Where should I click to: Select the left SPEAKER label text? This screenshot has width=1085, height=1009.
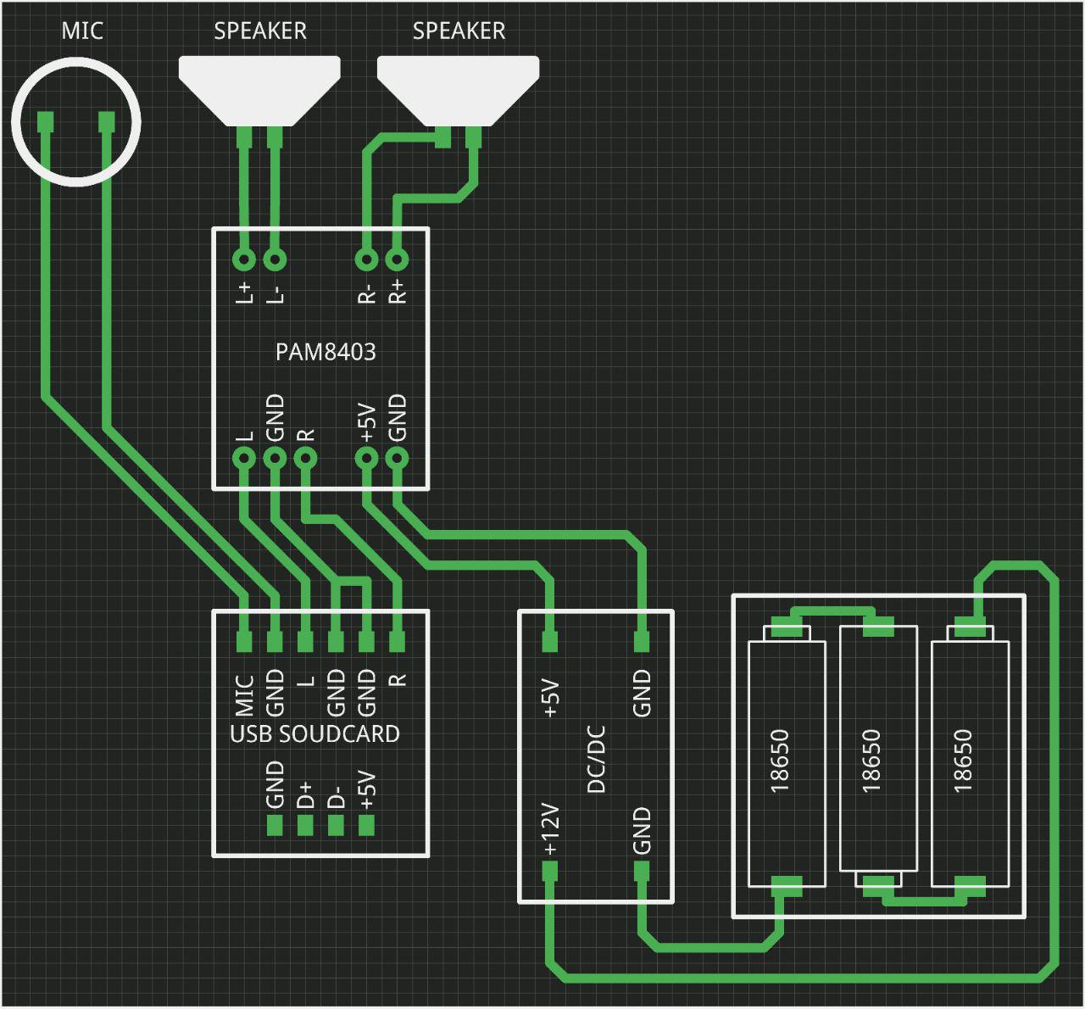(260, 31)
